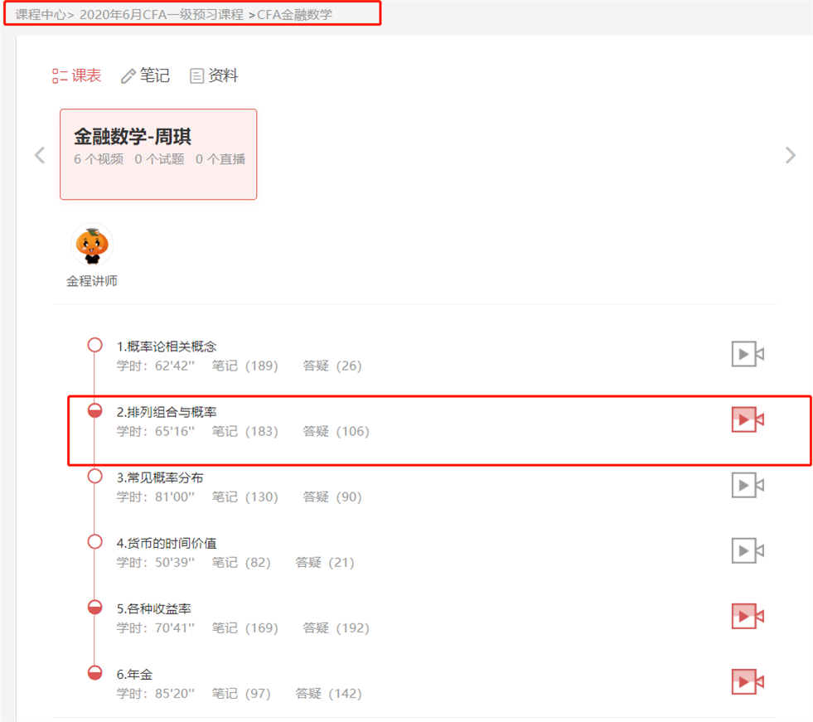Click the pencil icon beside 笔记
This screenshot has width=813, height=722.
point(128,76)
